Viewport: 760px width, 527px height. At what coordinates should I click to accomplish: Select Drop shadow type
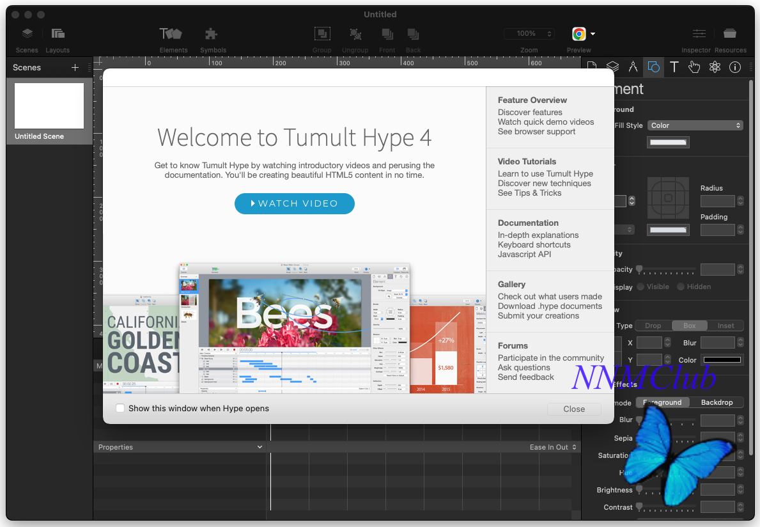(653, 326)
